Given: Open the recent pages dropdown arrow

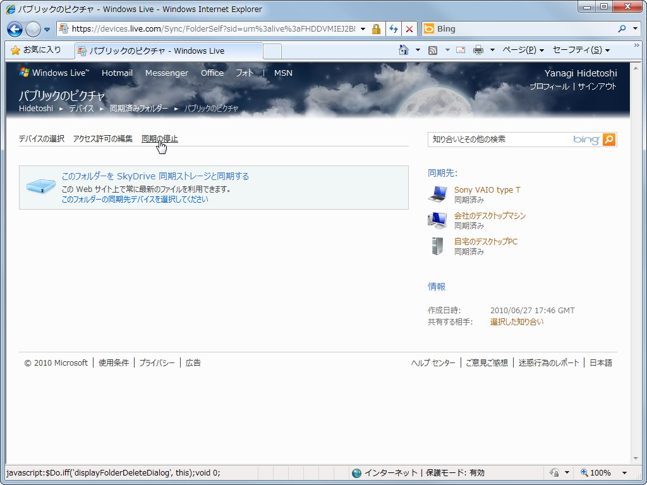Looking at the screenshot, I should click(x=47, y=29).
